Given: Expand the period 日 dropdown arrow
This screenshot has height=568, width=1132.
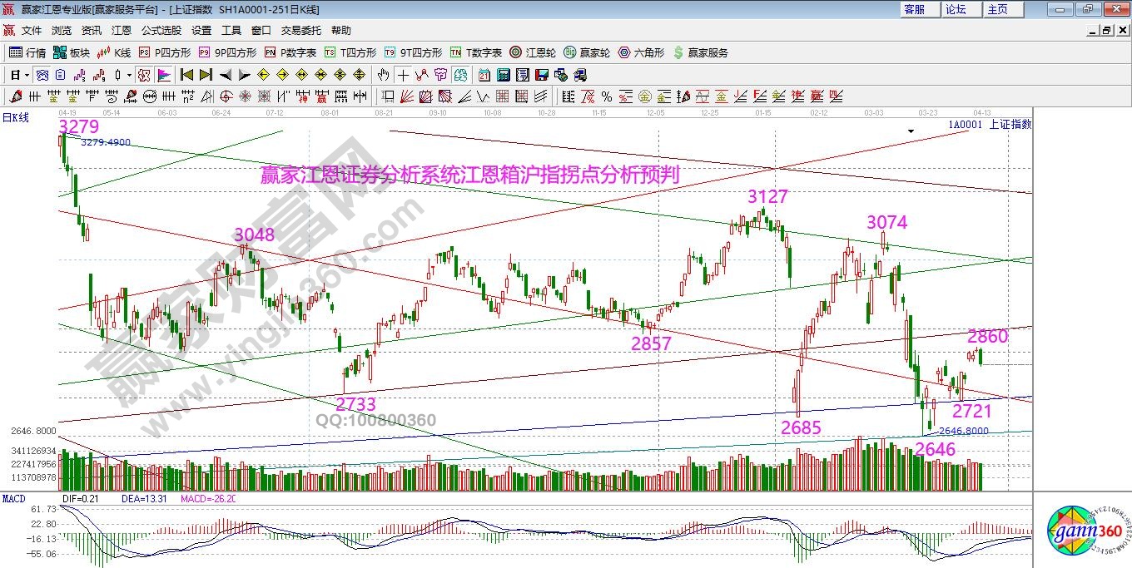Looking at the screenshot, I should (27, 75).
